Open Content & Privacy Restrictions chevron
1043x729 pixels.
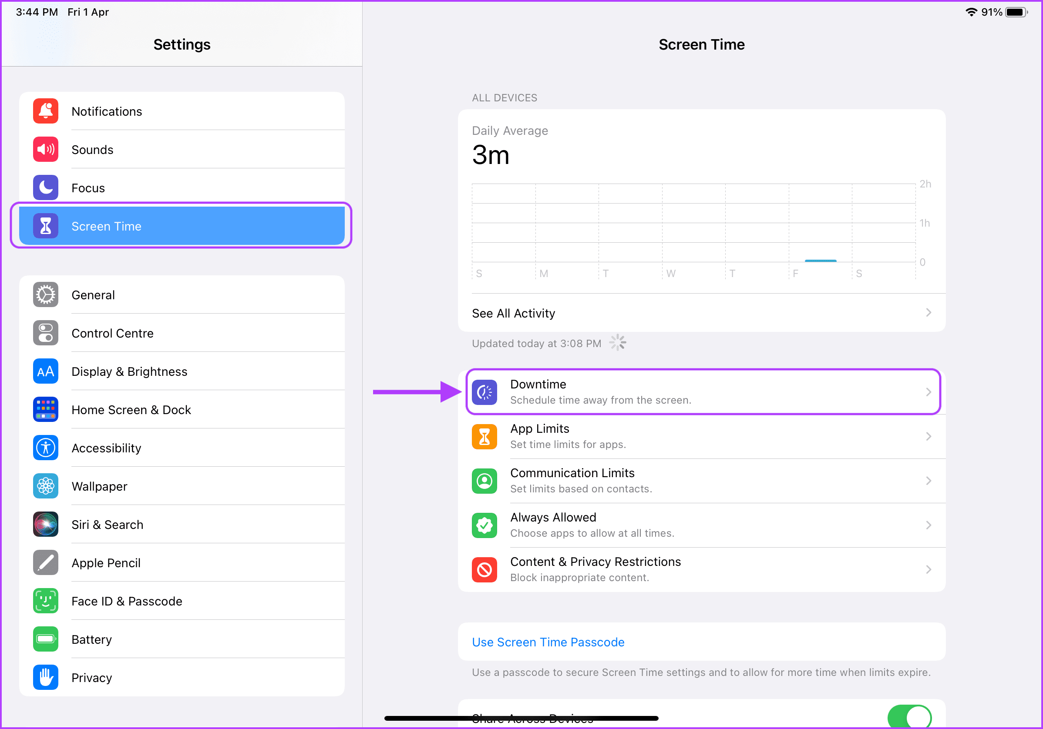click(x=929, y=569)
